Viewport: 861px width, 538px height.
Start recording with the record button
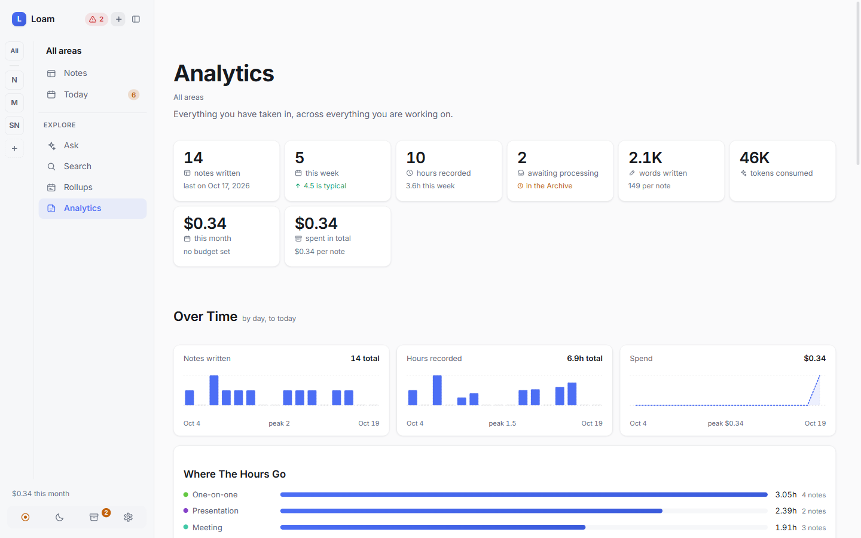(25, 517)
